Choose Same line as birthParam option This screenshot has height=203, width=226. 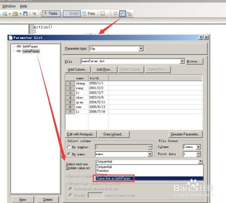click(x=150, y=179)
